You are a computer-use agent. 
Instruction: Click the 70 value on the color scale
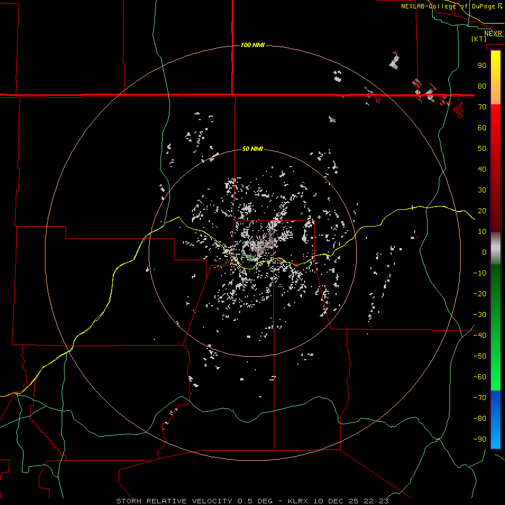tap(482, 107)
